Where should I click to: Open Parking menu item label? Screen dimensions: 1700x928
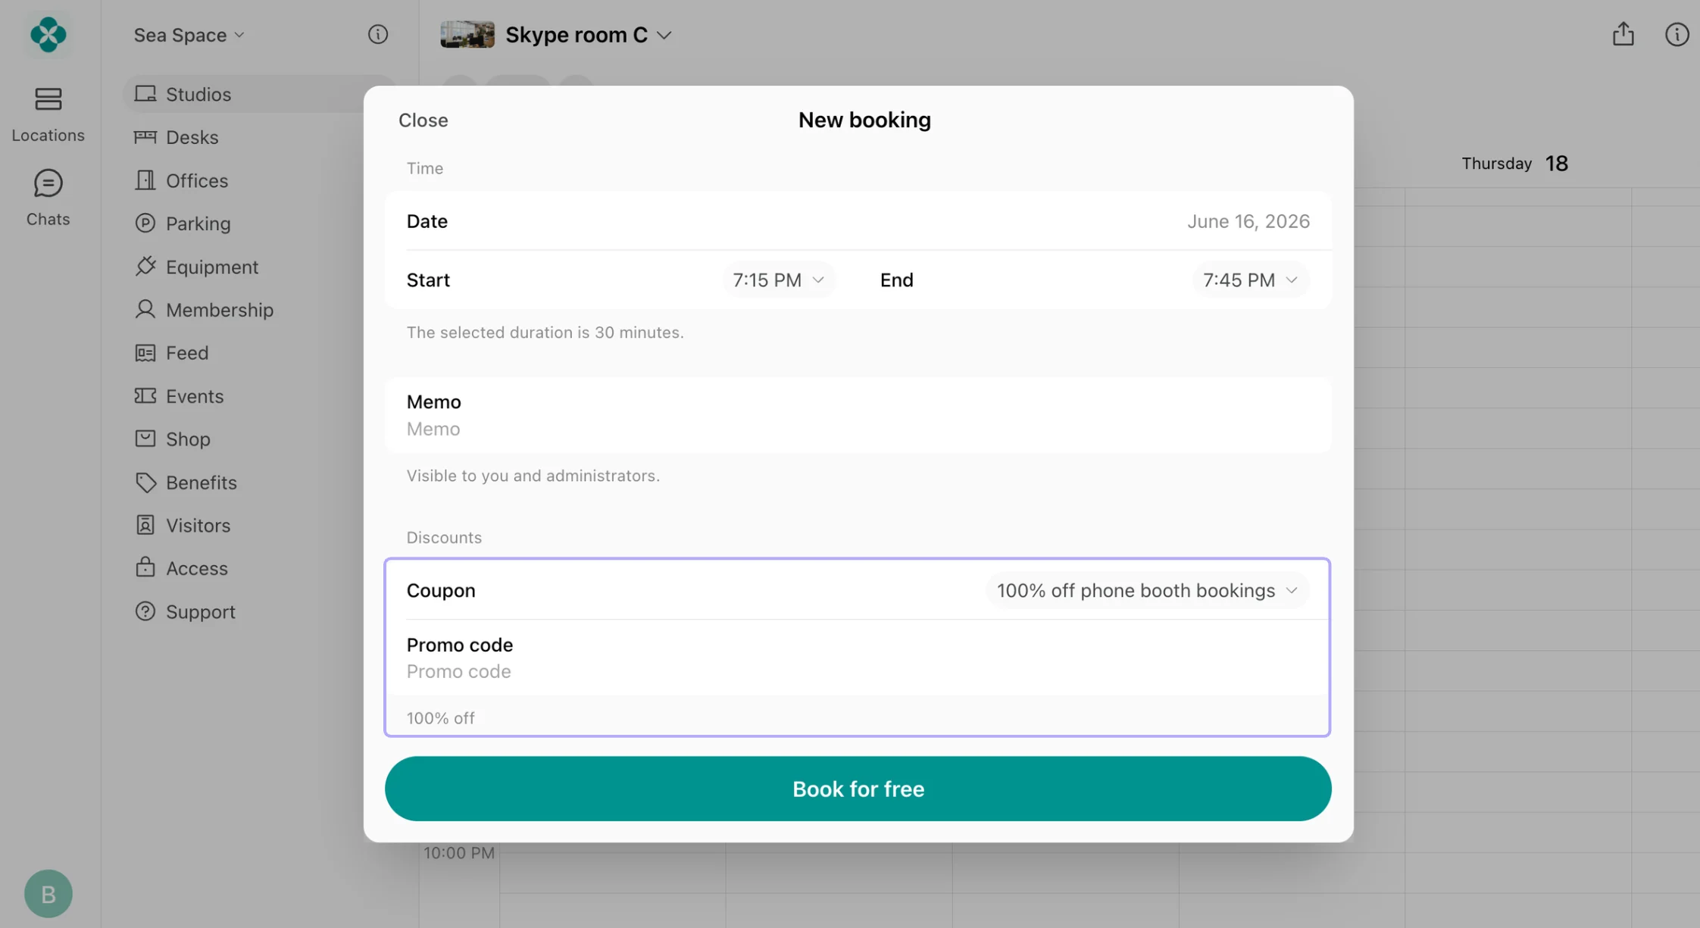pyautogui.click(x=198, y=223)
